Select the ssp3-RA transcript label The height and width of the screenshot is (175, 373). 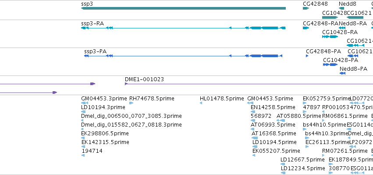click(x=92, y=24)
